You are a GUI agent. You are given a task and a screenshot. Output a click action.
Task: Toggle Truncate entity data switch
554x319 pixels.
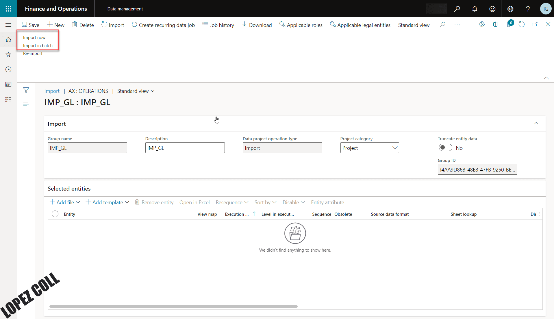445,148
